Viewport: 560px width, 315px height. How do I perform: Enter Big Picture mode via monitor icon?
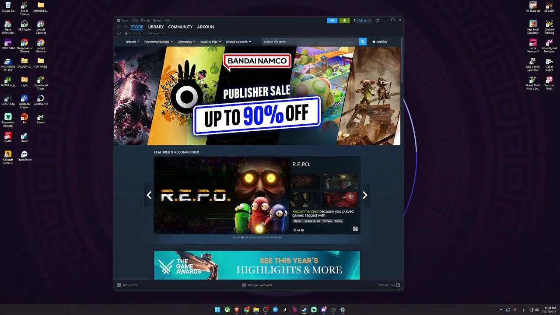point(377,21)
